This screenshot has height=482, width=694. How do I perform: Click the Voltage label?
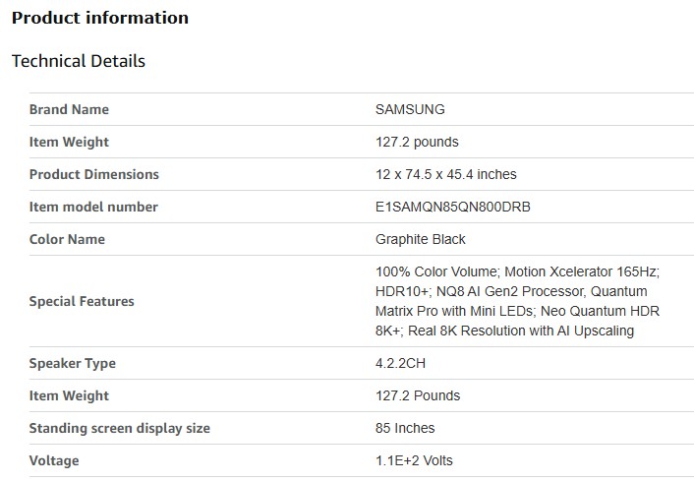(54, 460)
